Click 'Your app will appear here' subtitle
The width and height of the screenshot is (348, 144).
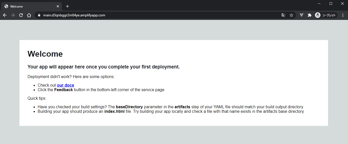pyautogui.click(x=104, y=67)
